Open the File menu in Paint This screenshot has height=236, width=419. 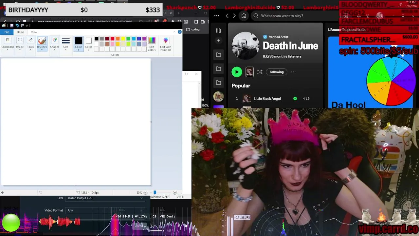pyautogui.click(x=7, y=32)
